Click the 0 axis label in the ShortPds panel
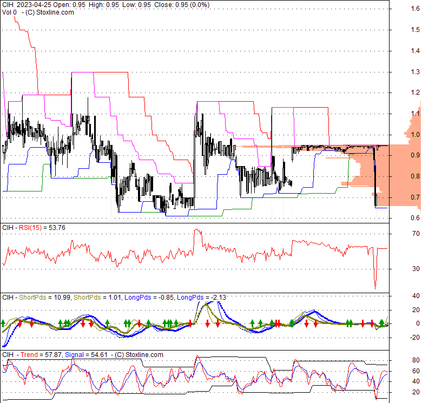Image resolution: width=422 pixels, height=403 pixels. (418, 323)
